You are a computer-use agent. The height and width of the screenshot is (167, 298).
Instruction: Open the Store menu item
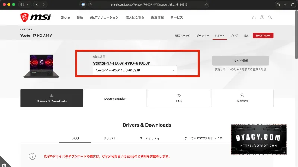(x=65, y=17)
